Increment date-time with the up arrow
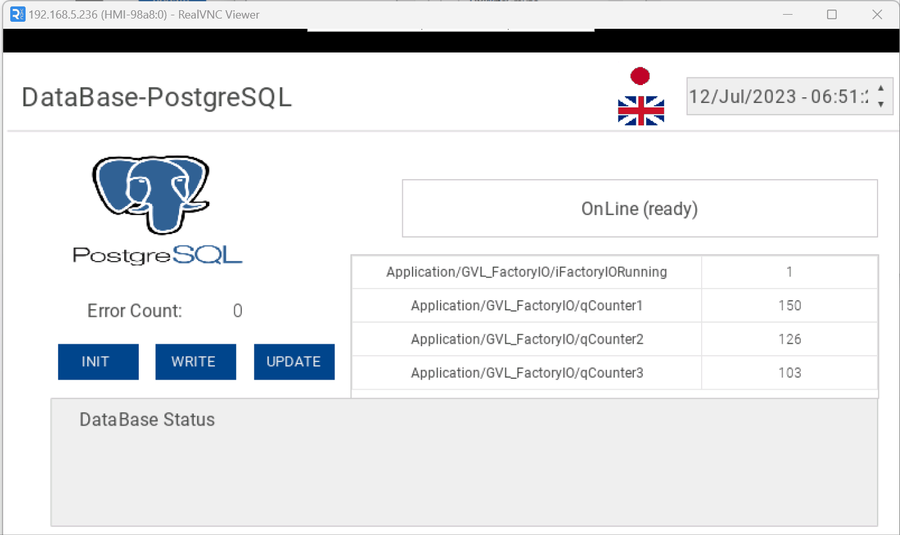900x535 pixels. pos(881,88)
